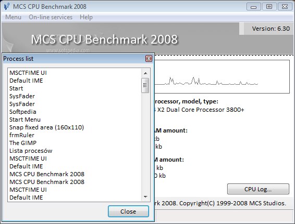Click the process list scroll down arrow

pyautogui.click(x=145, y=197)
